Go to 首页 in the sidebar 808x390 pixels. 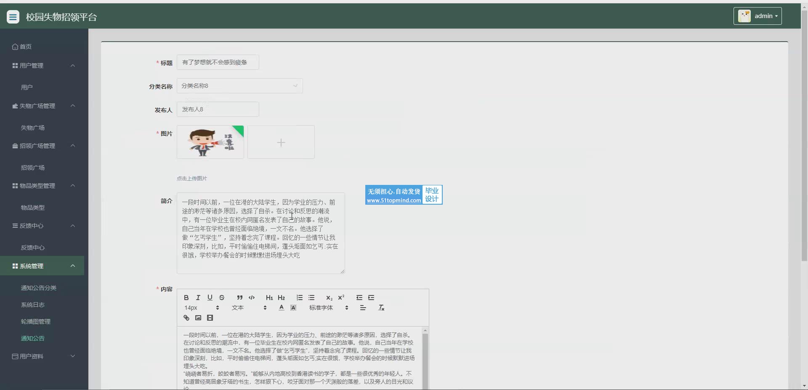click(22, 47)
